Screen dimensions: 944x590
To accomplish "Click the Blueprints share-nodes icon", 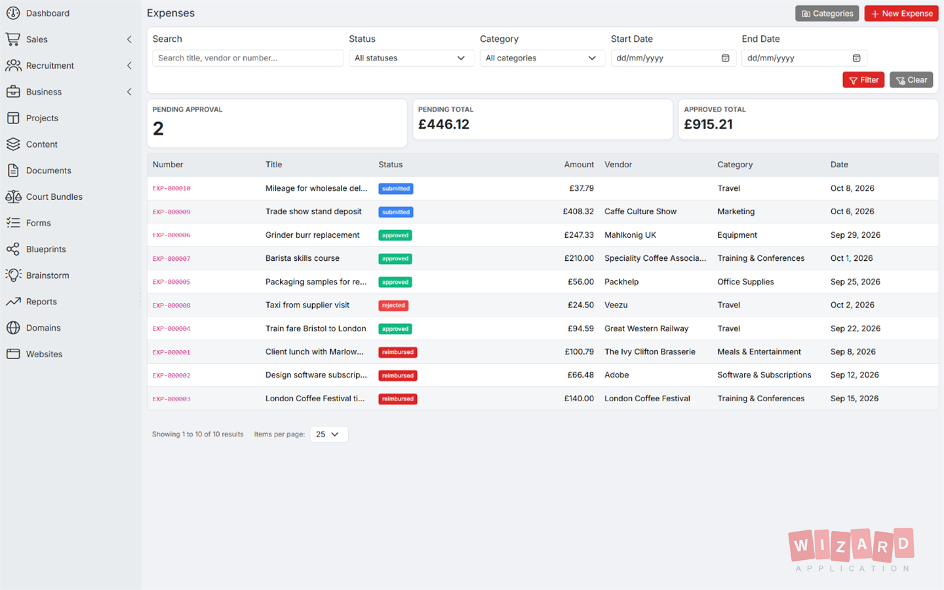I will point(13,249).
